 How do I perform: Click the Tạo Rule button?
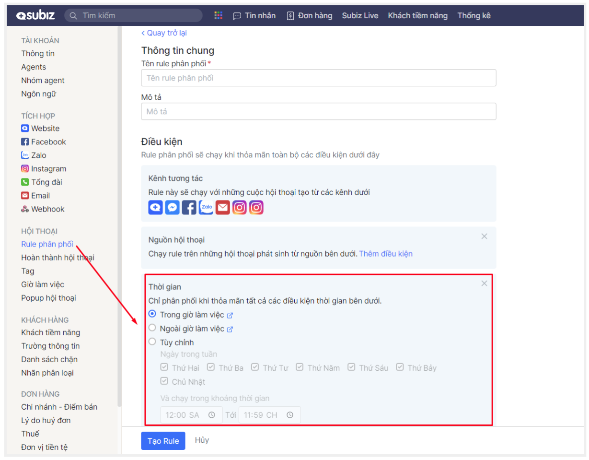pyautogui.click(x=163, y=441)
